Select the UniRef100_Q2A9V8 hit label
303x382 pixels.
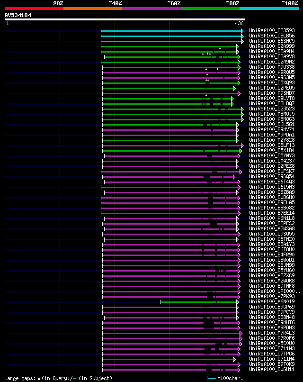coord(272,57)
